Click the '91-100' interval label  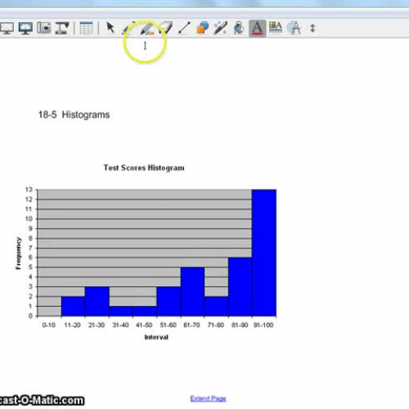coord(263,325)
